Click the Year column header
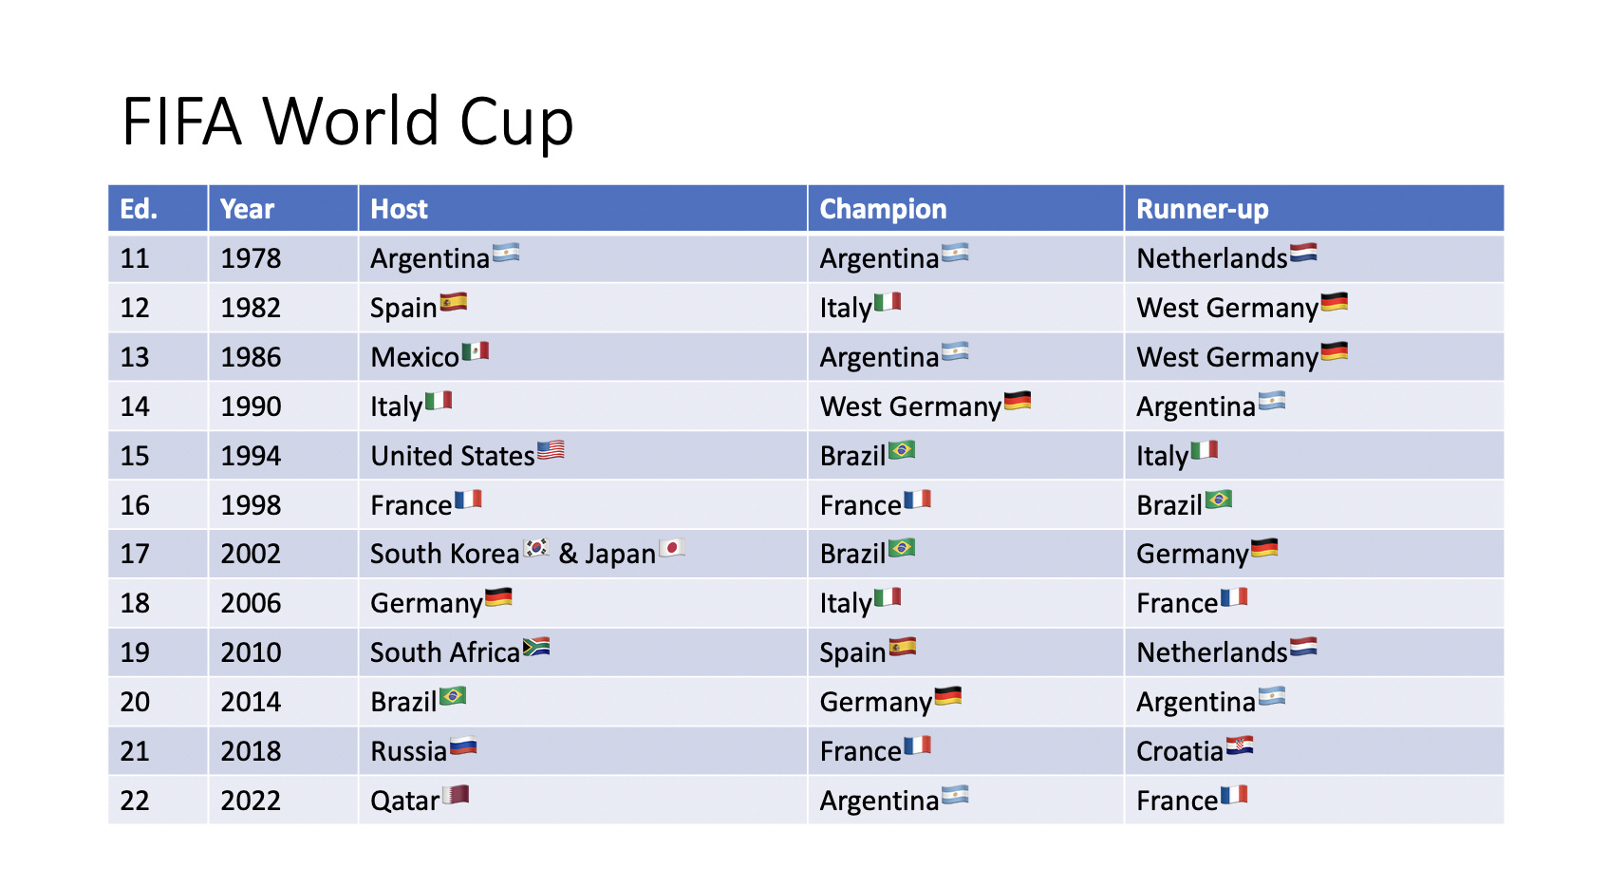This screenshot has height=887, width=1608. [x=283, y=208]
